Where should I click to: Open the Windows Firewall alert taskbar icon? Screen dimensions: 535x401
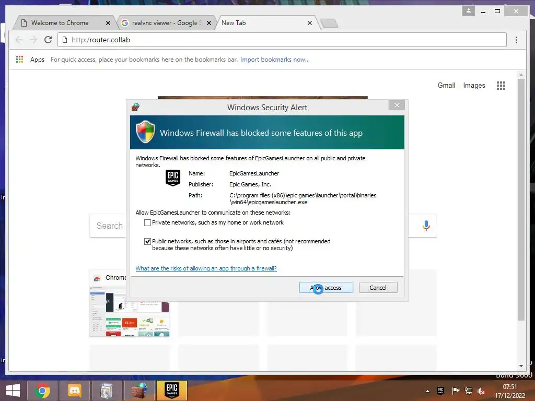coord(139,391)
